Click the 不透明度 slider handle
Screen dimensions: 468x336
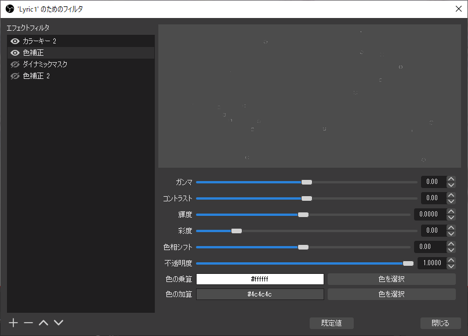pos(408,263)
